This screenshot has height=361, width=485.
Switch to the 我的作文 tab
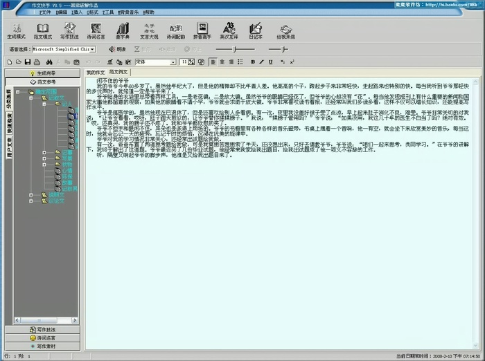coord(95,72)
